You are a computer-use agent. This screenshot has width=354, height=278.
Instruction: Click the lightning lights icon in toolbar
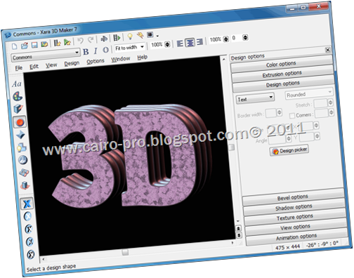pyautogui.click(x=140, y=36)
